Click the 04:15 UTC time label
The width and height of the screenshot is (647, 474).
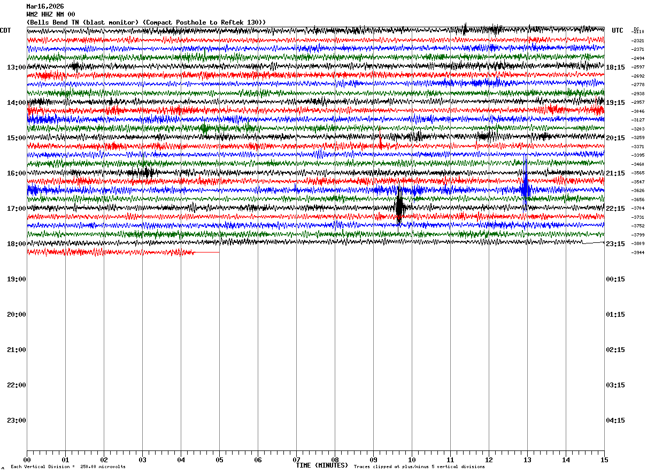point(615,421)
